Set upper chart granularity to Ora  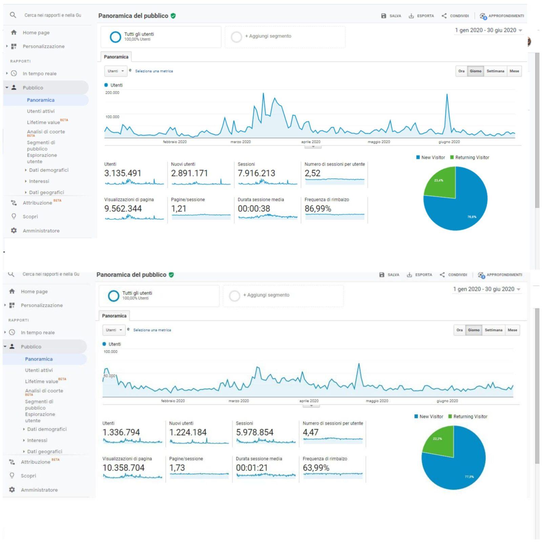(461, 71)
